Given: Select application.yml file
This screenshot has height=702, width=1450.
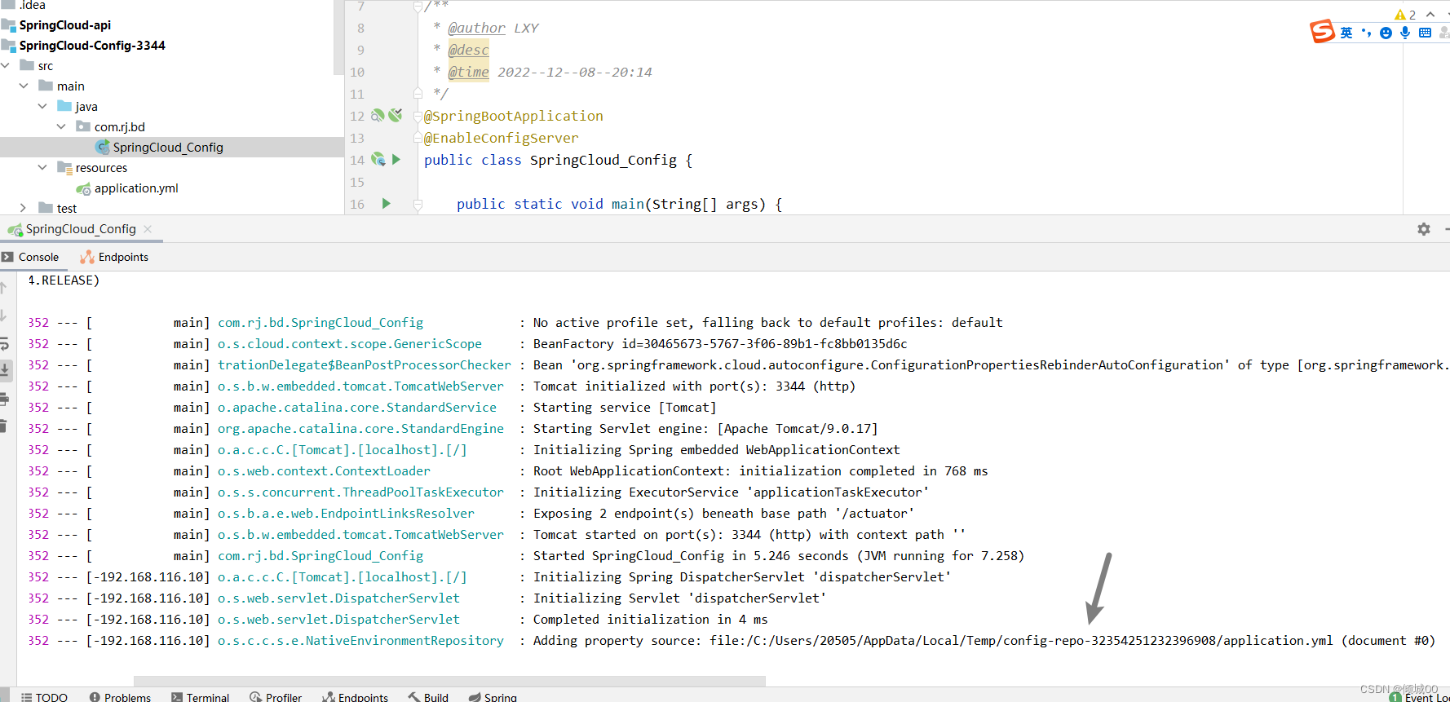Looking at the screenshot, I should pos(135,188).
